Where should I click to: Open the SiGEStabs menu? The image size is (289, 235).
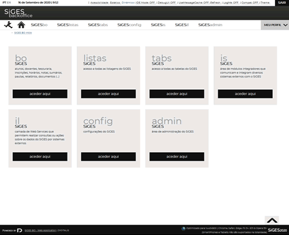(x=98, y=25)
